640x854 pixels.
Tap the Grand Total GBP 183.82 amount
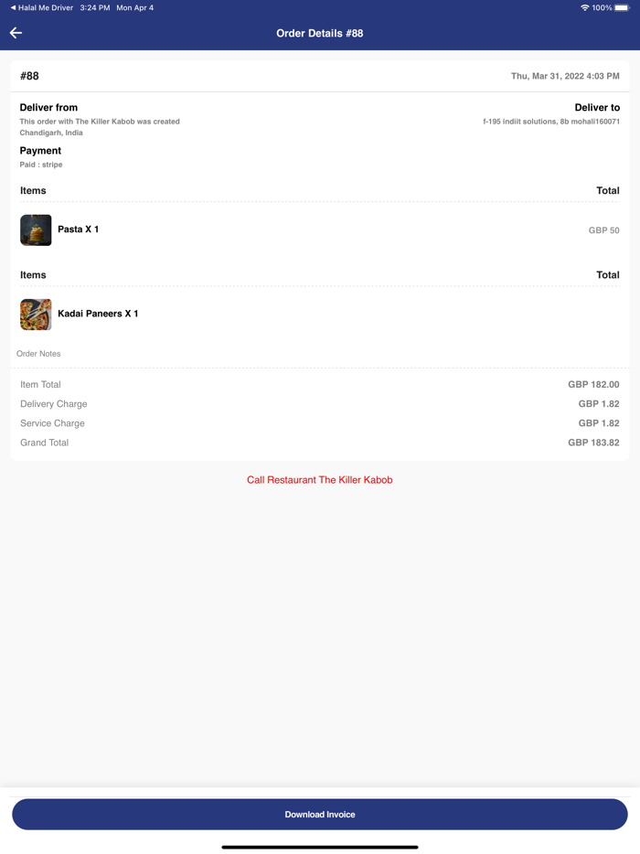point(593,443)
